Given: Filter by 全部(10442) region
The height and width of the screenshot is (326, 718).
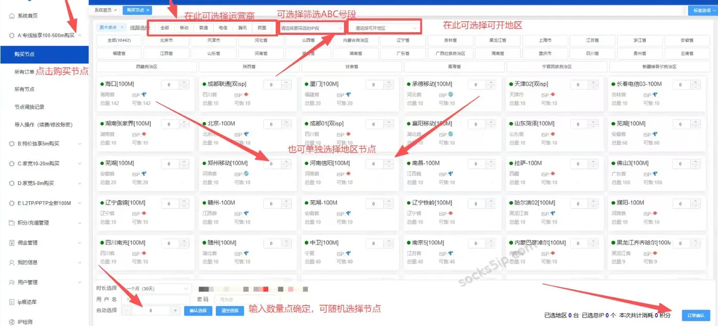Looking at the screenshot, I should (x=119, y=40).
